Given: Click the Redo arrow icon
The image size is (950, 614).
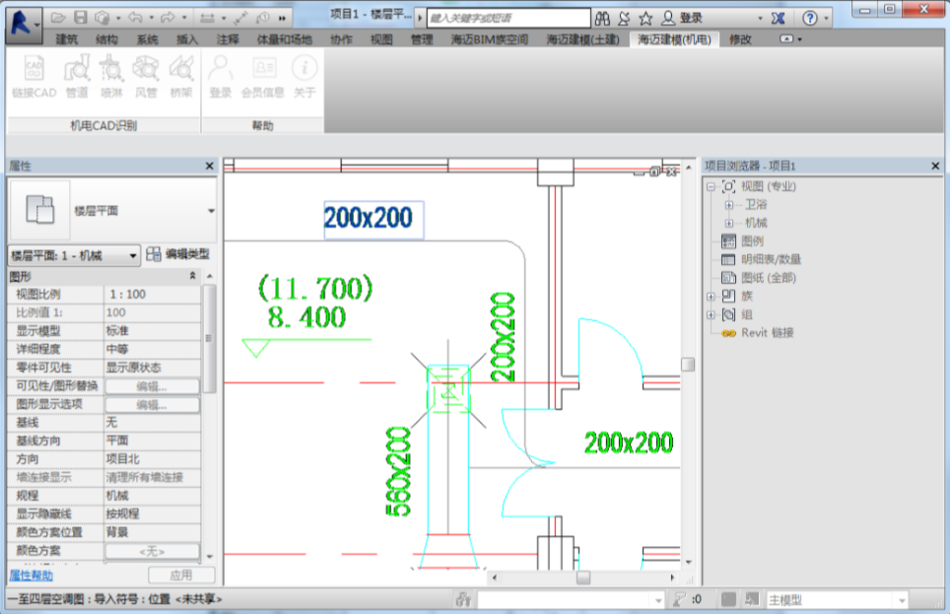Looking at the screenshot, I should (168, 18).
